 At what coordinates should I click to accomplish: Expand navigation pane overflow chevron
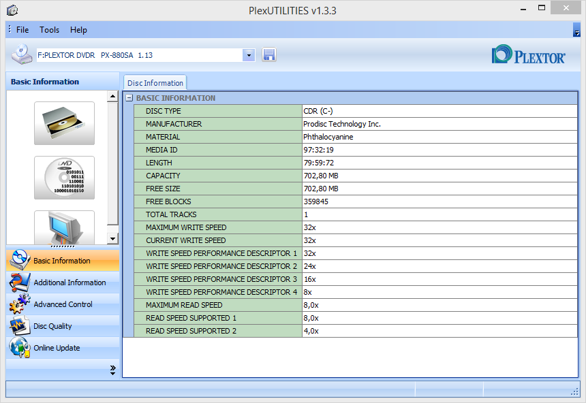(x=113, y=370)
